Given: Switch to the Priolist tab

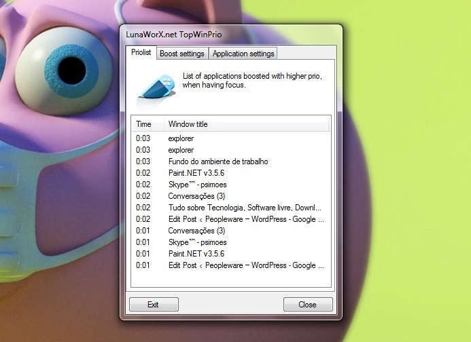Looking at the screenshot, I should [141, 52].
